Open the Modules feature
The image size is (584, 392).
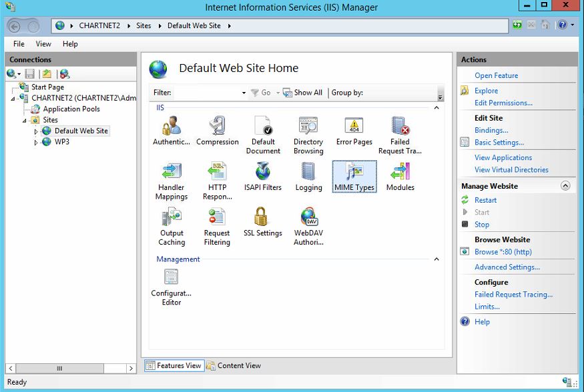coord(400,177)
